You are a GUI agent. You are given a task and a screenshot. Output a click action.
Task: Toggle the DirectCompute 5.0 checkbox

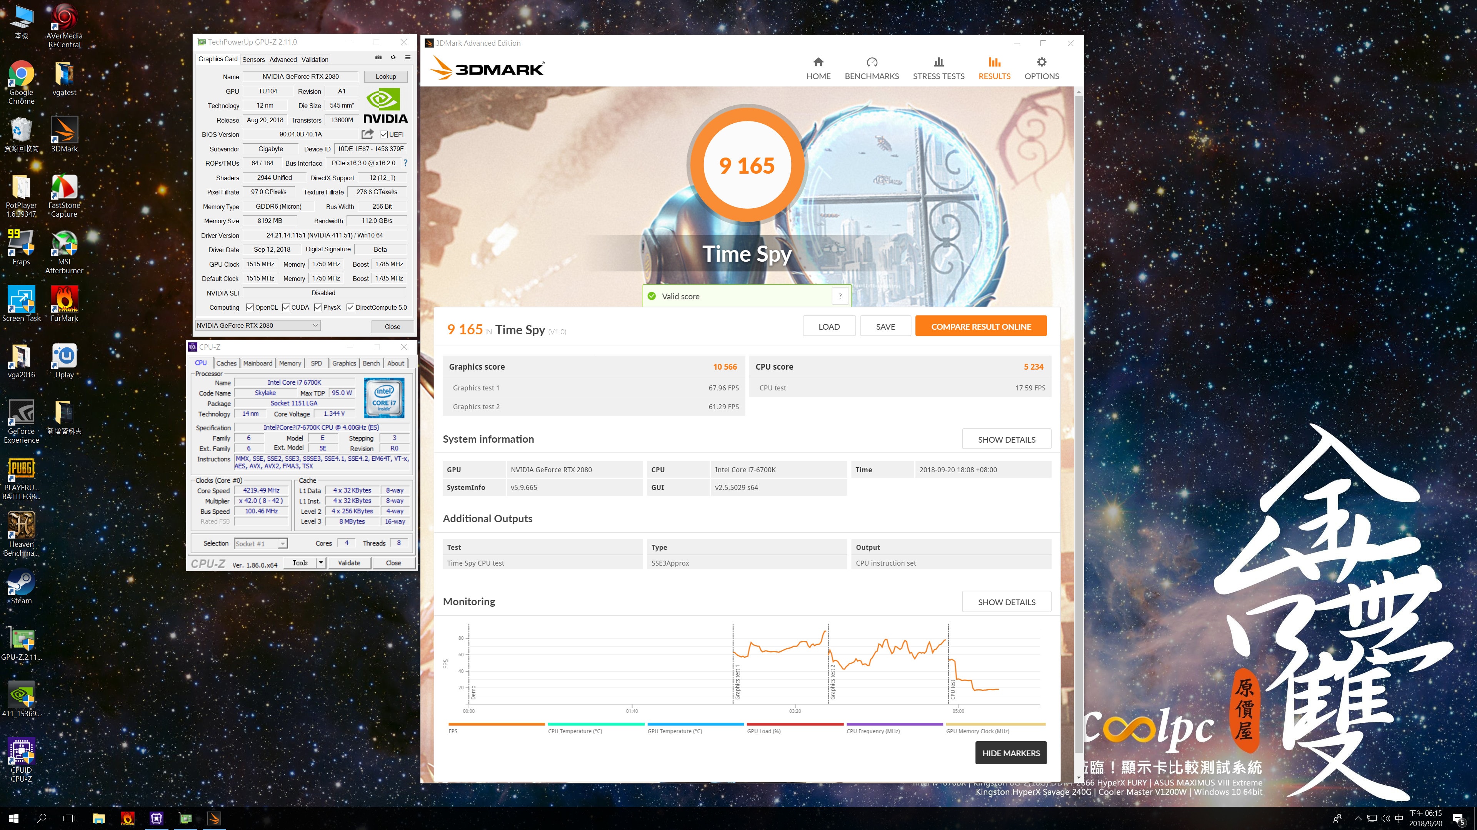350,307
